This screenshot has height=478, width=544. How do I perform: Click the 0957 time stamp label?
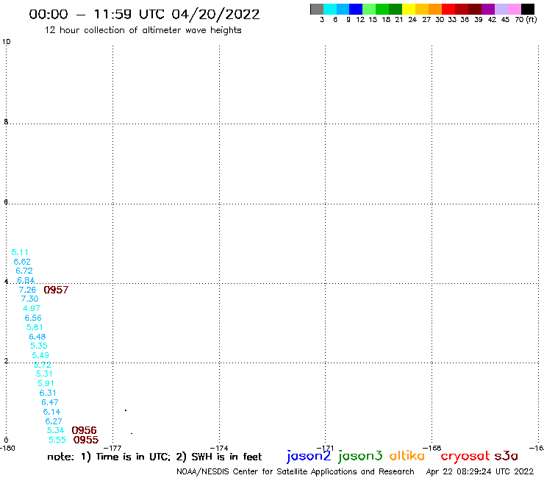(56, 290)
